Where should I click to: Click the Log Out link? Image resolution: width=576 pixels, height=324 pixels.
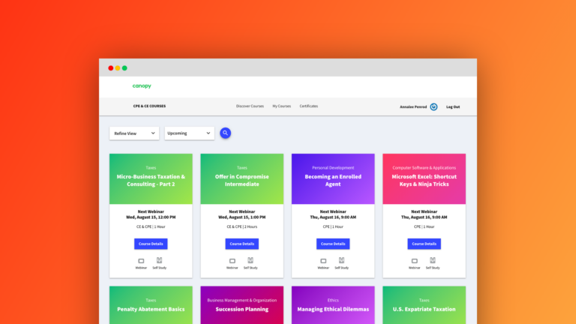(x=453, y=106)
